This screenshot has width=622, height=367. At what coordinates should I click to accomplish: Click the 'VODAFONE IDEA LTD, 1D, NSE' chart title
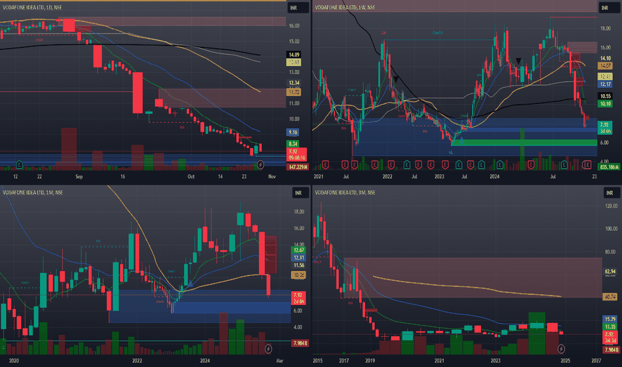[32, 7]
